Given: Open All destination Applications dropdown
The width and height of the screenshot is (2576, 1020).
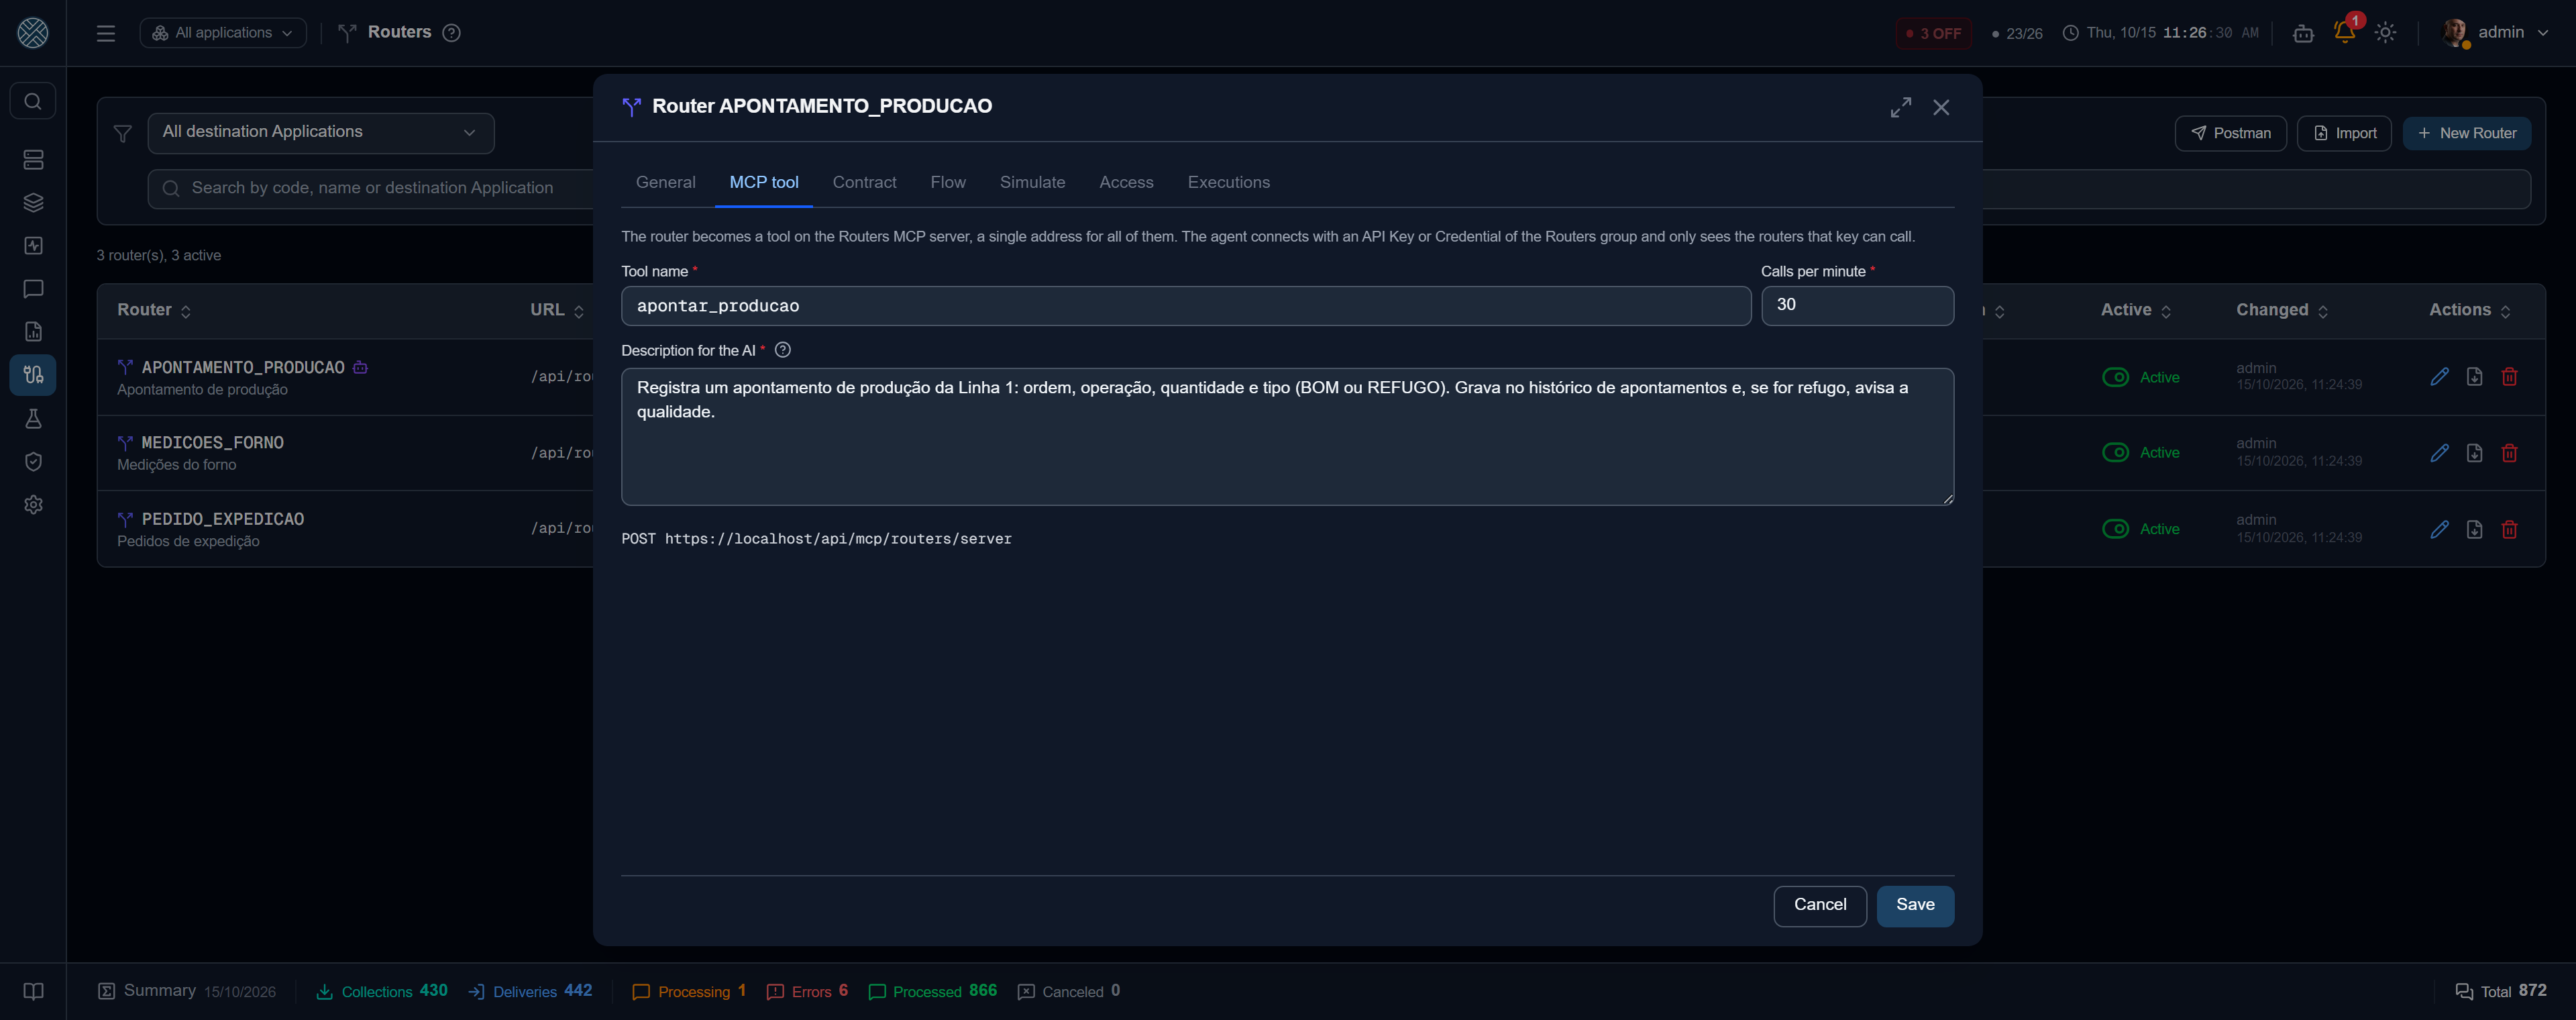Looking at the screenshot, I should click(321, 133).
